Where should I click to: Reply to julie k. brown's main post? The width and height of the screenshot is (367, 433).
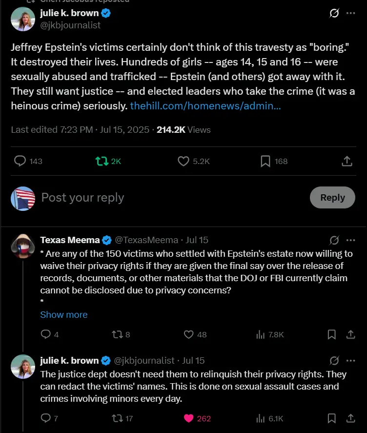(x=20, y=161)
